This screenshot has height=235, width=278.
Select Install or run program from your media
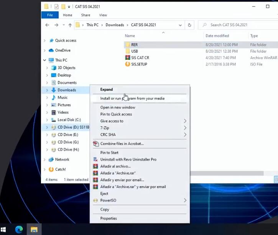click(140, 98)
